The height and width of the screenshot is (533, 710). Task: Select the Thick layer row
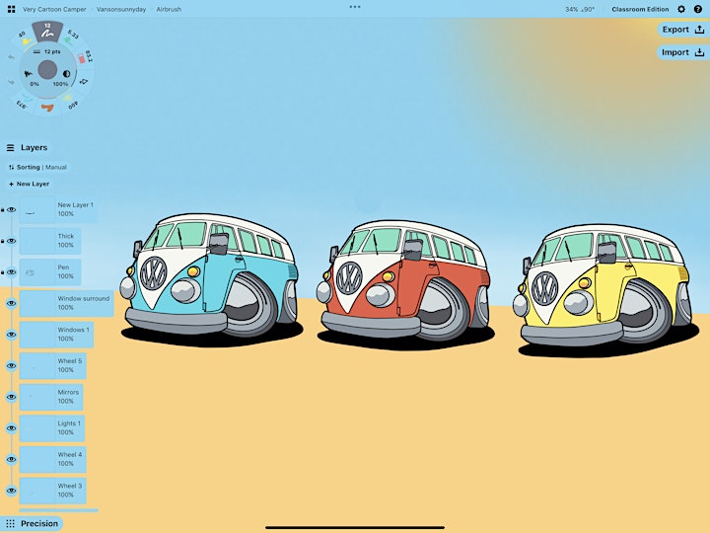coord(50,241)
